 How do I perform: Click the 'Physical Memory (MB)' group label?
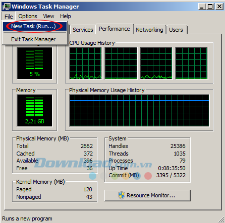[x=42, y=138]
